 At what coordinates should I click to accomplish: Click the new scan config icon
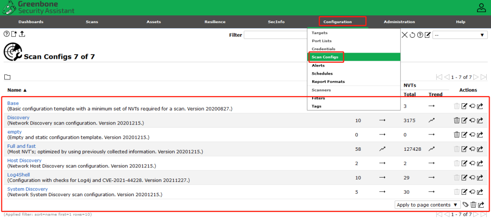pos(14,34)
